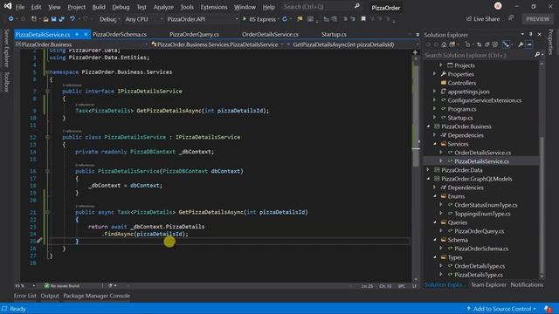This screenshot has height=314, width=559.
Task: Toggle Preview Selected Items in Solution Explorer
Action: [529, 44]
